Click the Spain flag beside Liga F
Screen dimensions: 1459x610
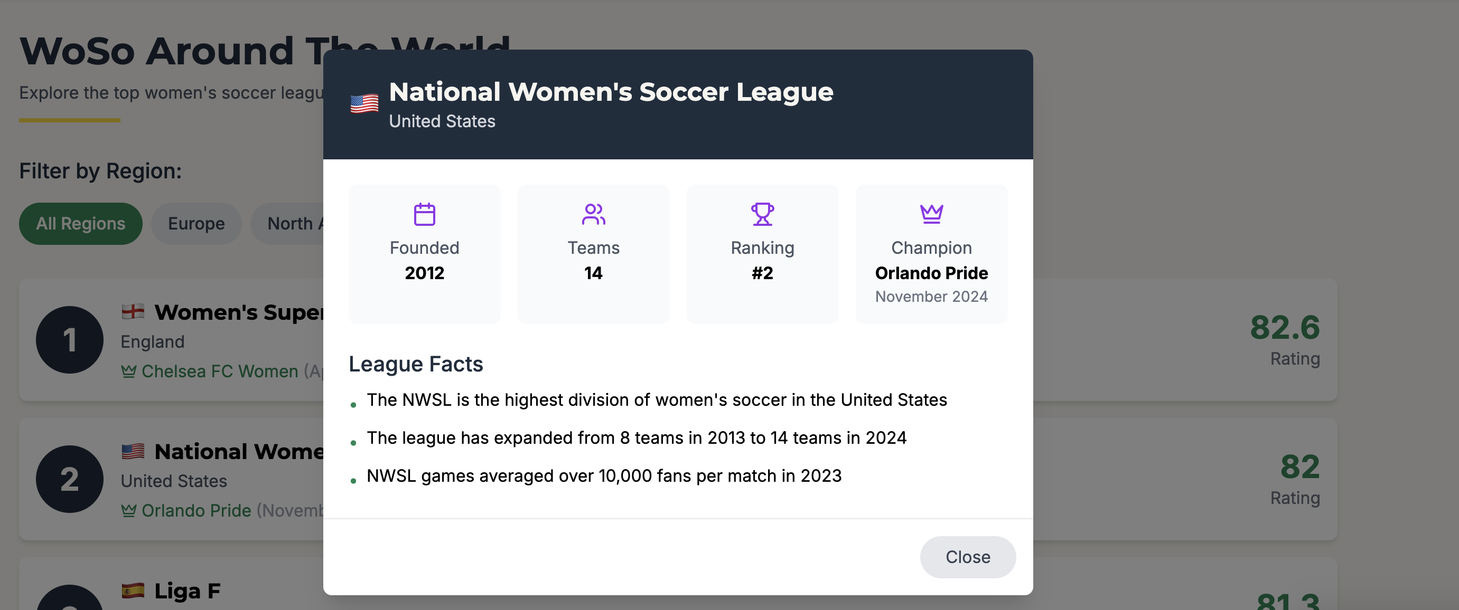[133, 590]
